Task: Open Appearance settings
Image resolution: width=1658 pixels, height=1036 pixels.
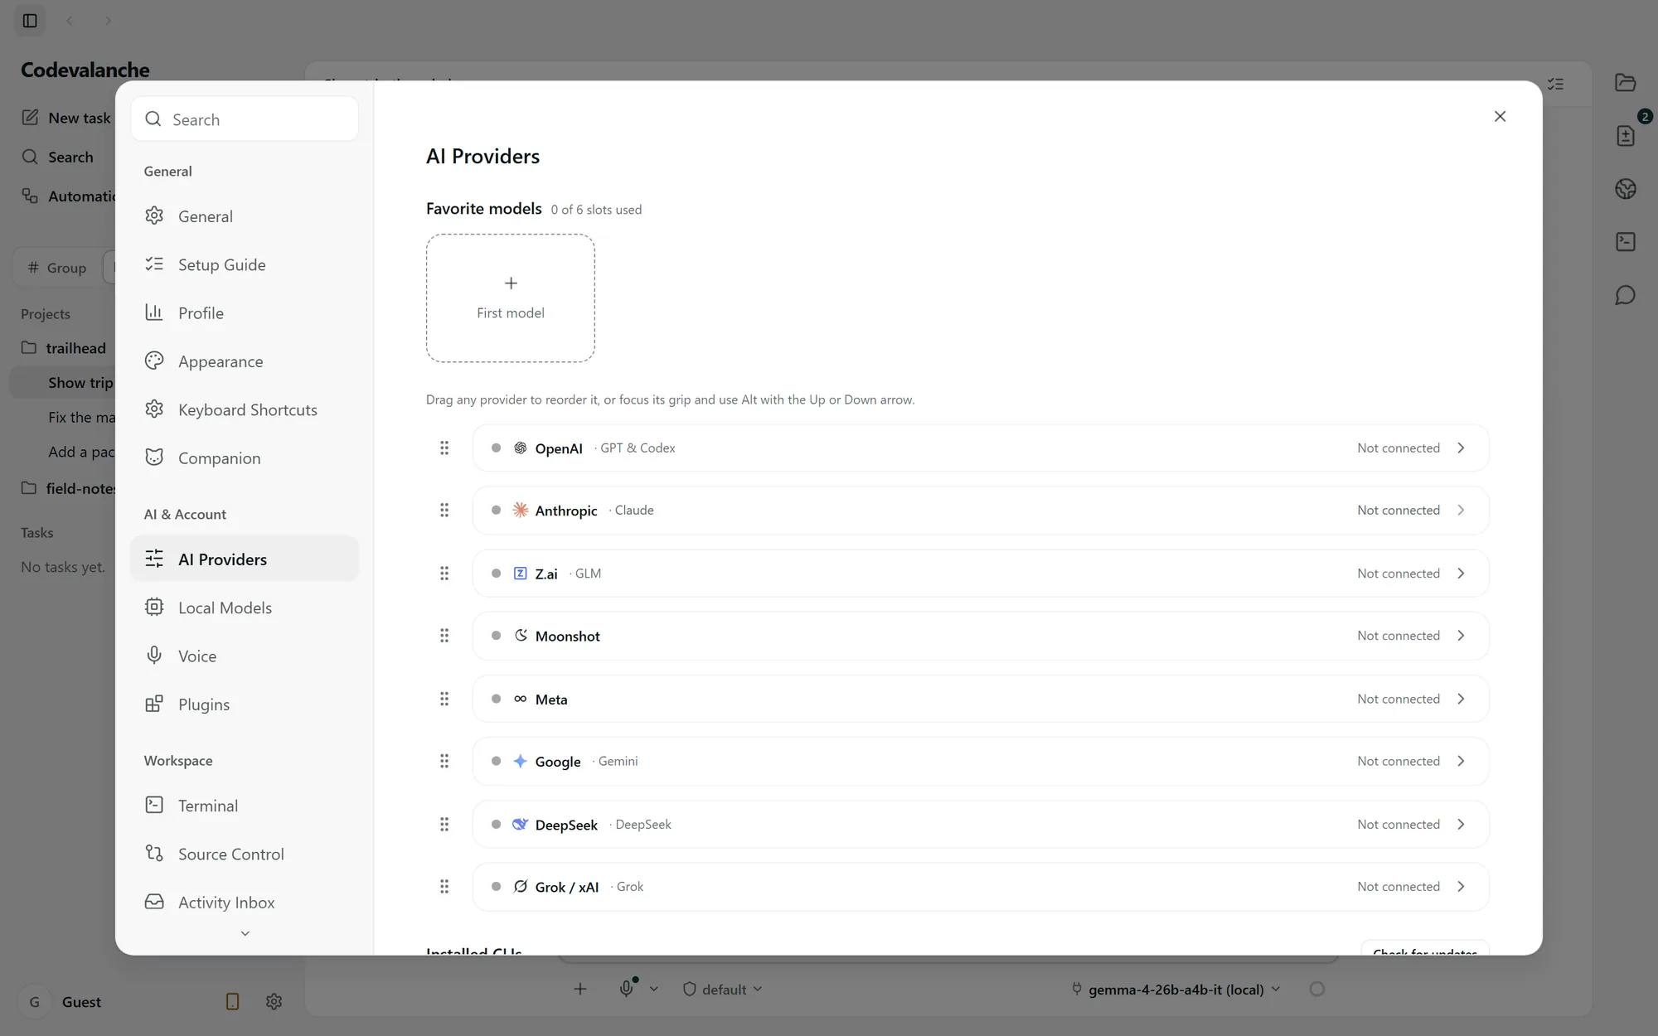Action: [x=245, y=361]
